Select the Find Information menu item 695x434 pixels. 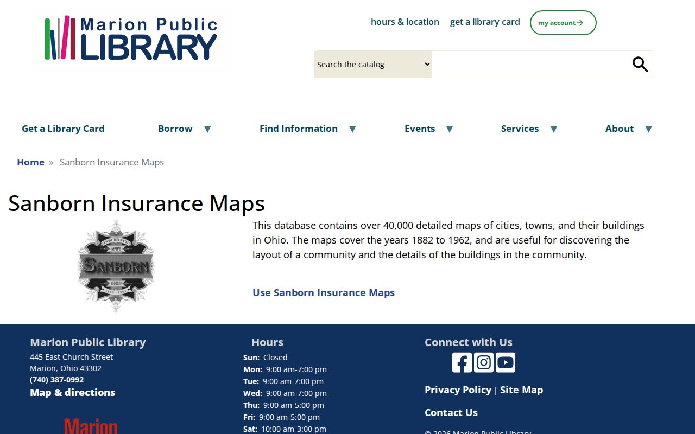click(299, 129)
